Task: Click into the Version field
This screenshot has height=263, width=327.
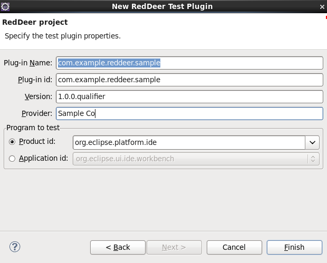Action: pyautogui.click(x=189, y=96)
